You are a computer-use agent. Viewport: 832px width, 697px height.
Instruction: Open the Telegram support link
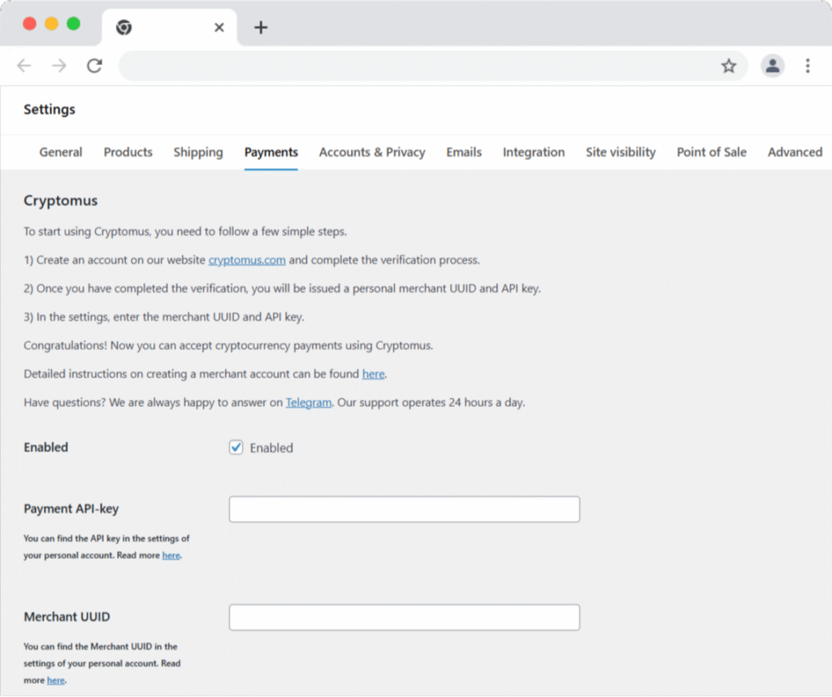coord(309,403)
